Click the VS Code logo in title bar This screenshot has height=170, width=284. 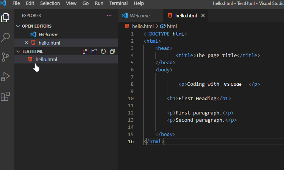(3, 3)
